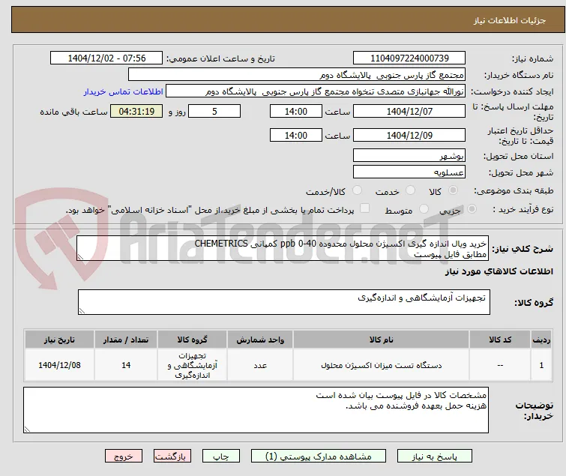
Task: Click the validity time field next to 1404/12/09
Action: 296,136
